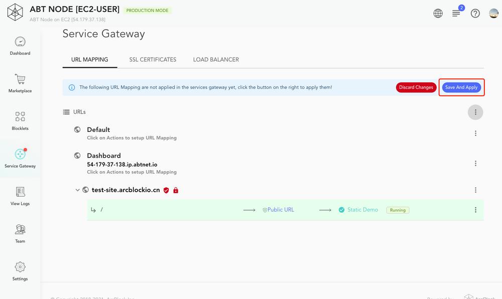
Task: Switch to the SSL CERTIFICATES tab
Action: [153, 60]
